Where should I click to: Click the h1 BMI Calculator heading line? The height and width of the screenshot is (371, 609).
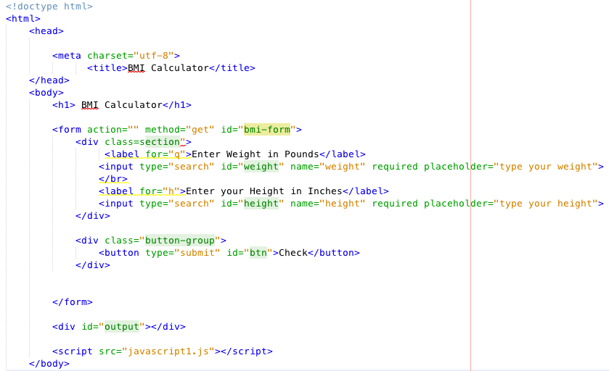(x=122, y=105)
